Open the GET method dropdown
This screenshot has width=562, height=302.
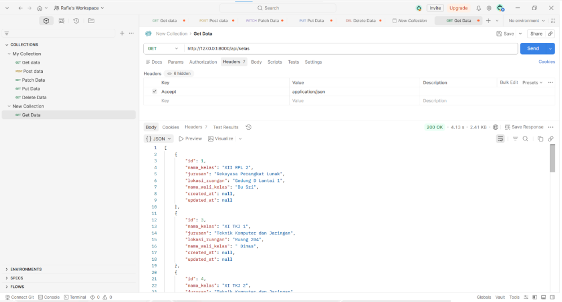tap(163, 48)
